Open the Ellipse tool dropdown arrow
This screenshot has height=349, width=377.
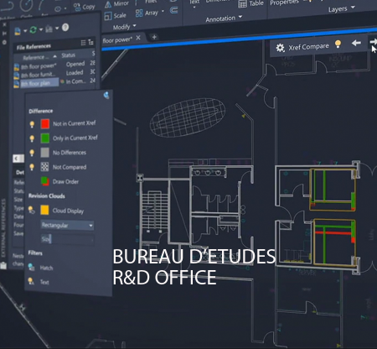(65, 8)
